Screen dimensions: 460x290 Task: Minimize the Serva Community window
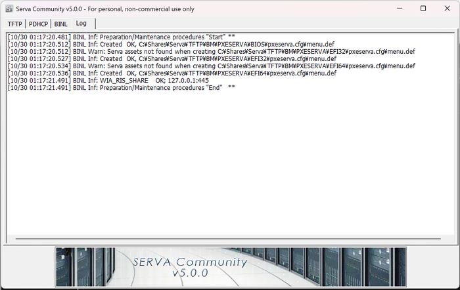click(x=393, y=8)
